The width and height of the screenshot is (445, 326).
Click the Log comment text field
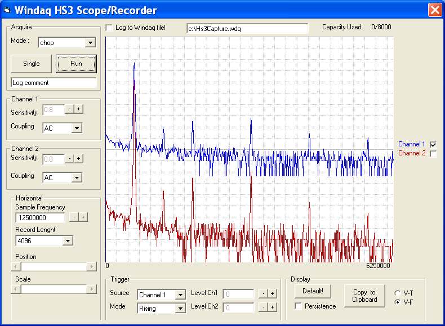54,83
